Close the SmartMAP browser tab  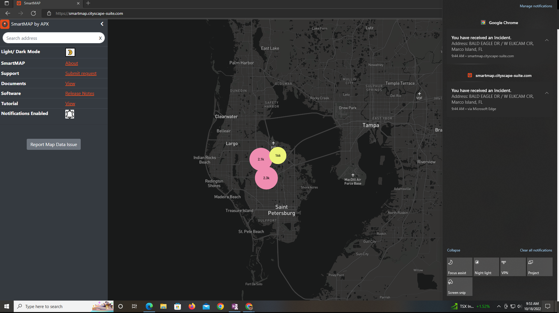(x=78, y=3)
